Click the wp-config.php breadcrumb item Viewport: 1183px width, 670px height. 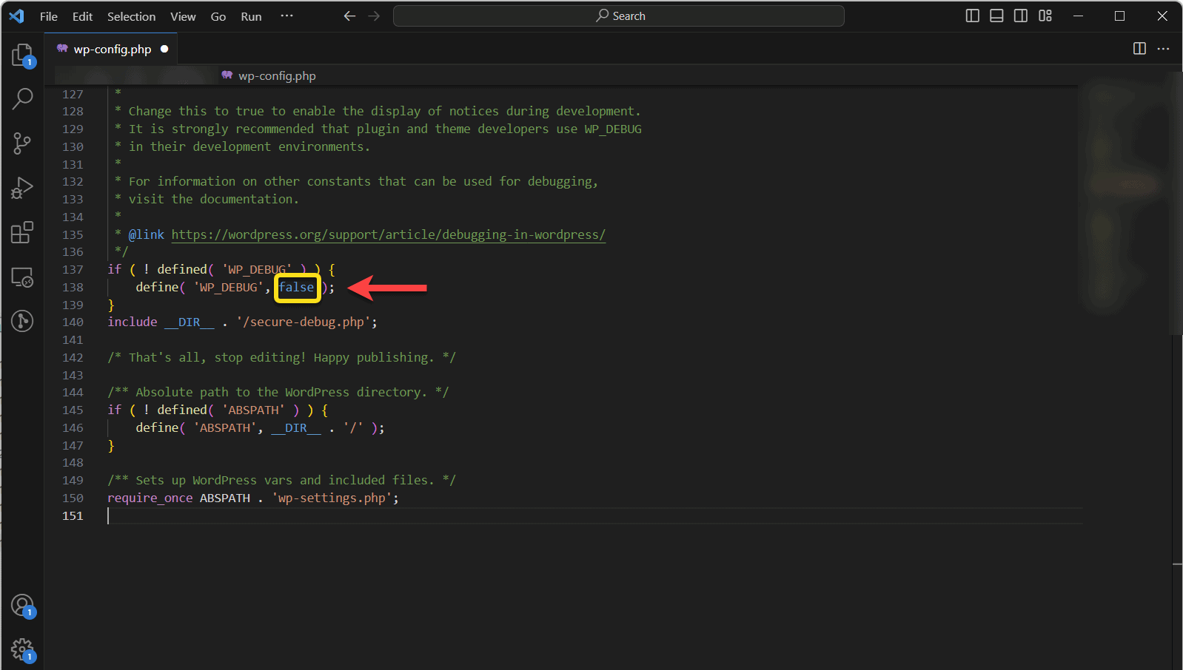277,75
